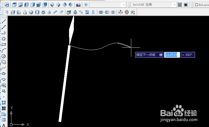
Task: Switch to Right view
Action: click(32, 5)
